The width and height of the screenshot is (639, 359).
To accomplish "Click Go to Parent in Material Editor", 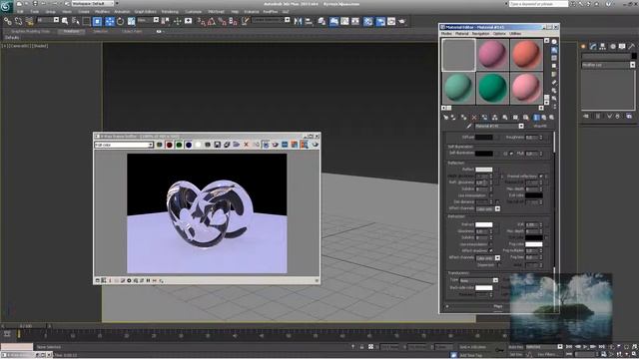I will click(x=544, y=118).
